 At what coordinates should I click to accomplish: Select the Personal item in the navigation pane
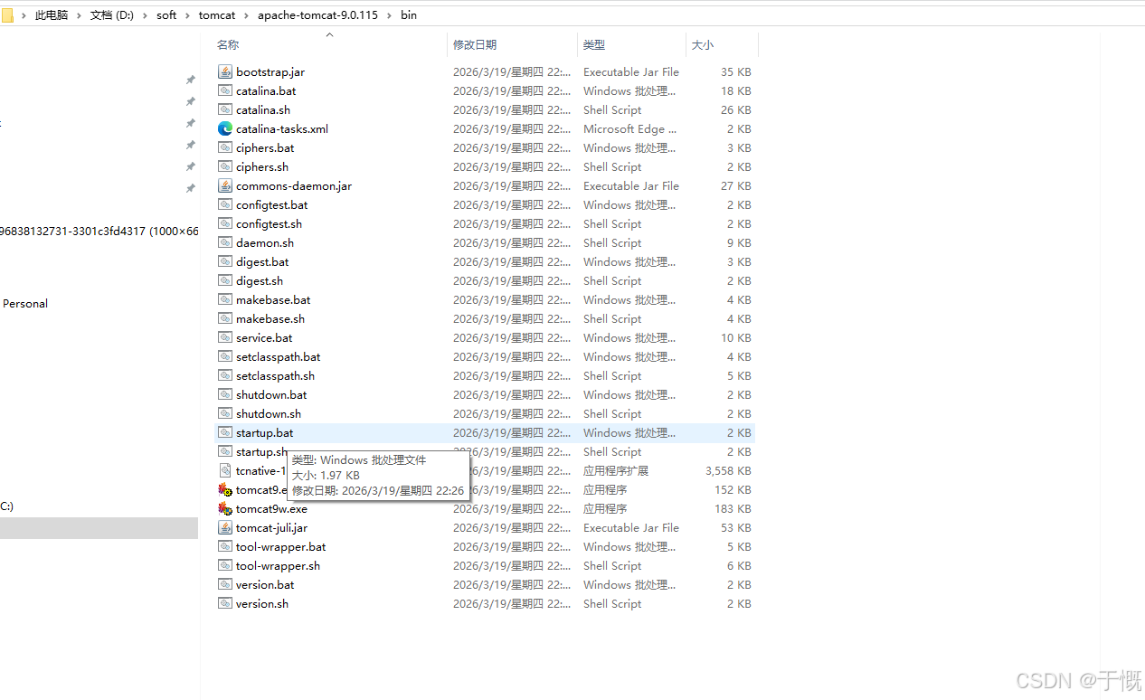25,303
